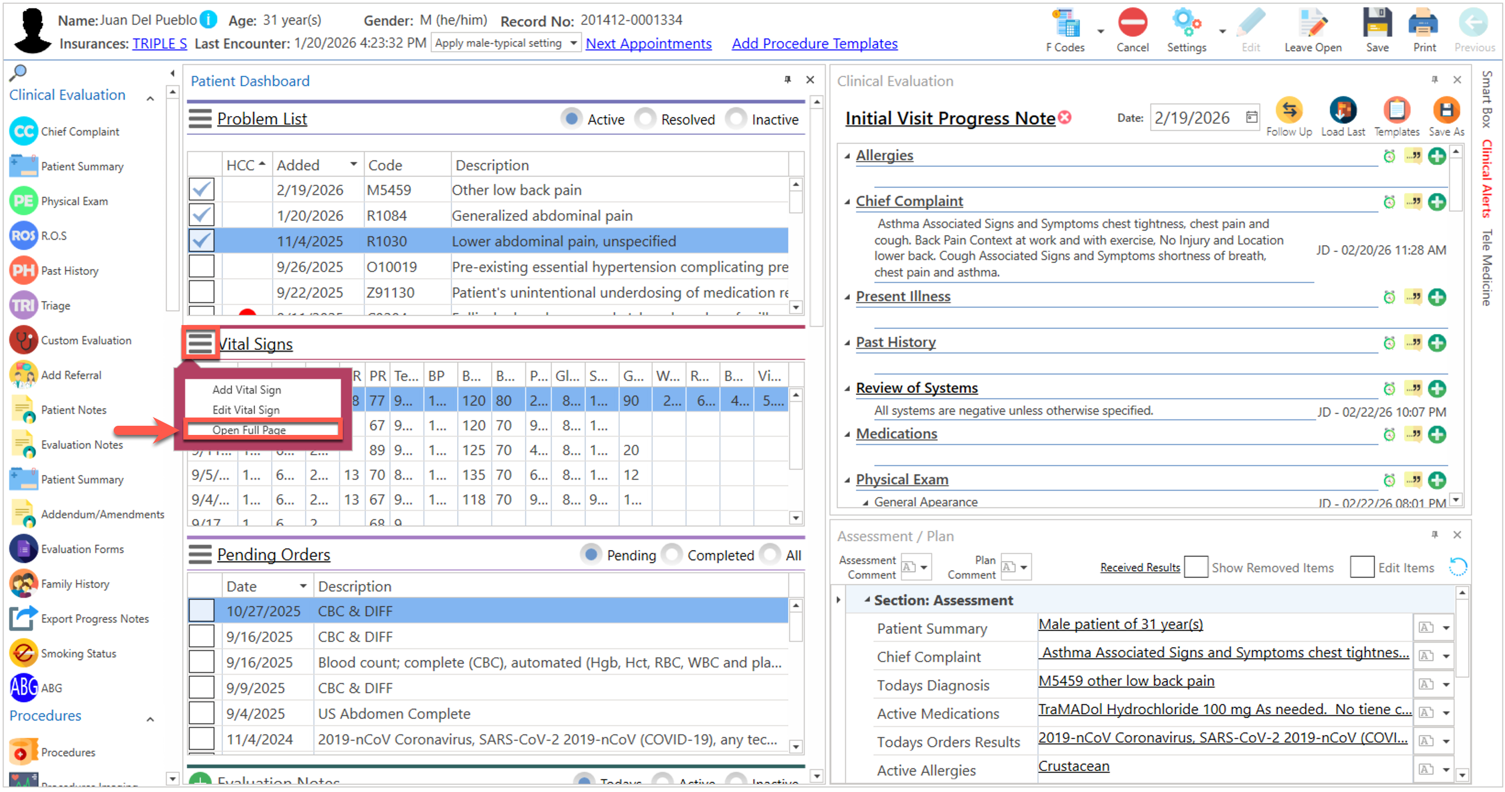Collapse the Clinical Evaluation sidebar section
This screenshot has width=1505, height=792.
coord(150,98)
